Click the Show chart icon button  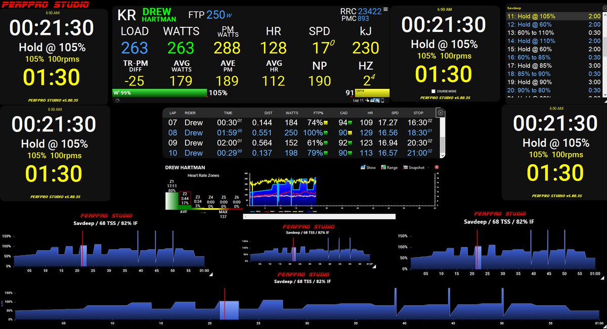368,167
